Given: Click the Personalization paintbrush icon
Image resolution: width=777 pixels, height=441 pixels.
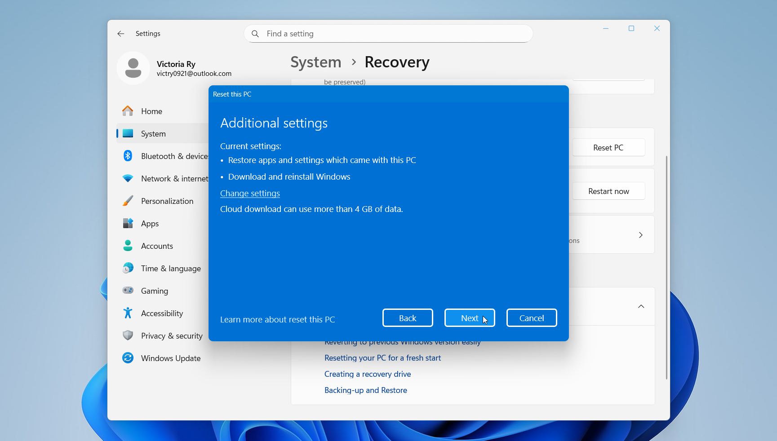Looking at the screenshot, I should pos(128,201).
